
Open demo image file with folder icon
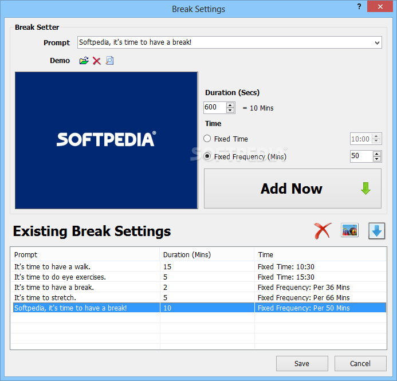point(84,61)
